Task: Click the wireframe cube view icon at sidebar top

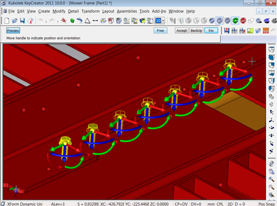Action: click(x=272, y=49)
